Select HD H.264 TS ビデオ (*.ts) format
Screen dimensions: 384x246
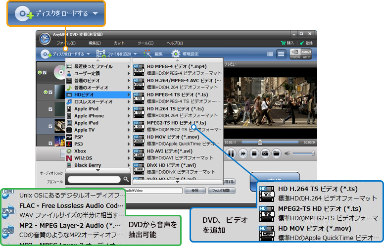tap(178, 112)
